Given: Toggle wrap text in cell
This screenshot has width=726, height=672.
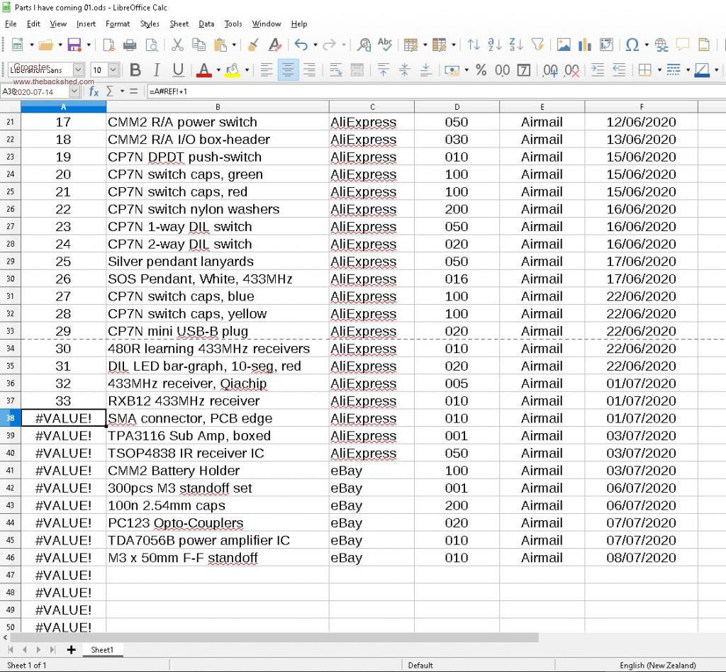Looking at the screenshot, I should [335, 70].
